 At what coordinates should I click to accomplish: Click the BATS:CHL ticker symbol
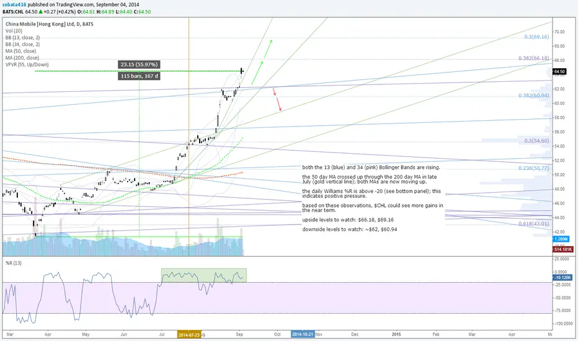click(x=13, y=12)
